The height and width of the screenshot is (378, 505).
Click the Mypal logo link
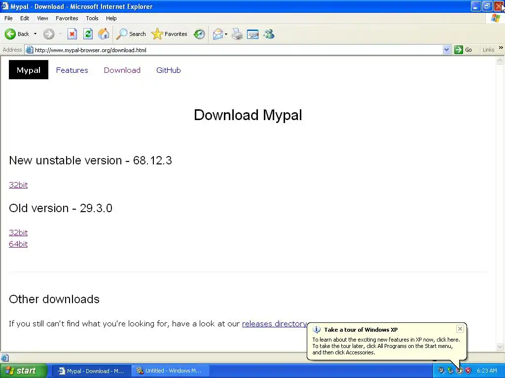pos(28,70)
